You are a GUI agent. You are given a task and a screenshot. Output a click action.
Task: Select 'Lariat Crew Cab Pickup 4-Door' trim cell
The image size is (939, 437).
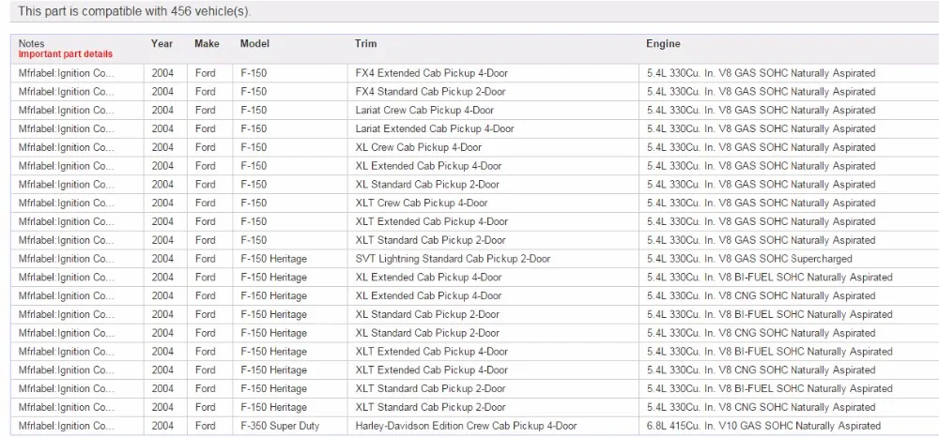[424, 110]
